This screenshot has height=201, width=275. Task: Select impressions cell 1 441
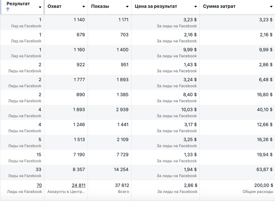click(x=123, y=125)
